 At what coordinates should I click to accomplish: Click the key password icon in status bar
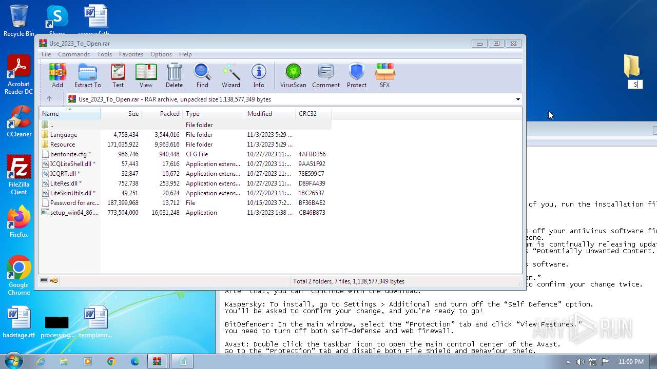pyautogui.click(x=54, y=281)
